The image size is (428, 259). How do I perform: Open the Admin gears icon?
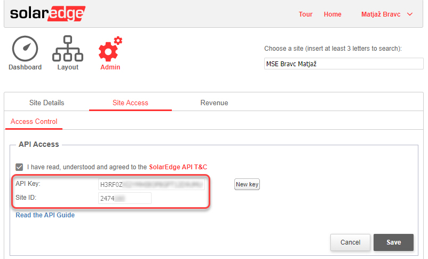[x=110, y=49]
